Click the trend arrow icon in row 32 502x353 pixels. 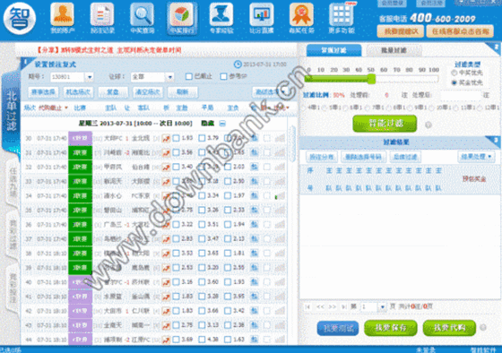(x=166, y=167)
